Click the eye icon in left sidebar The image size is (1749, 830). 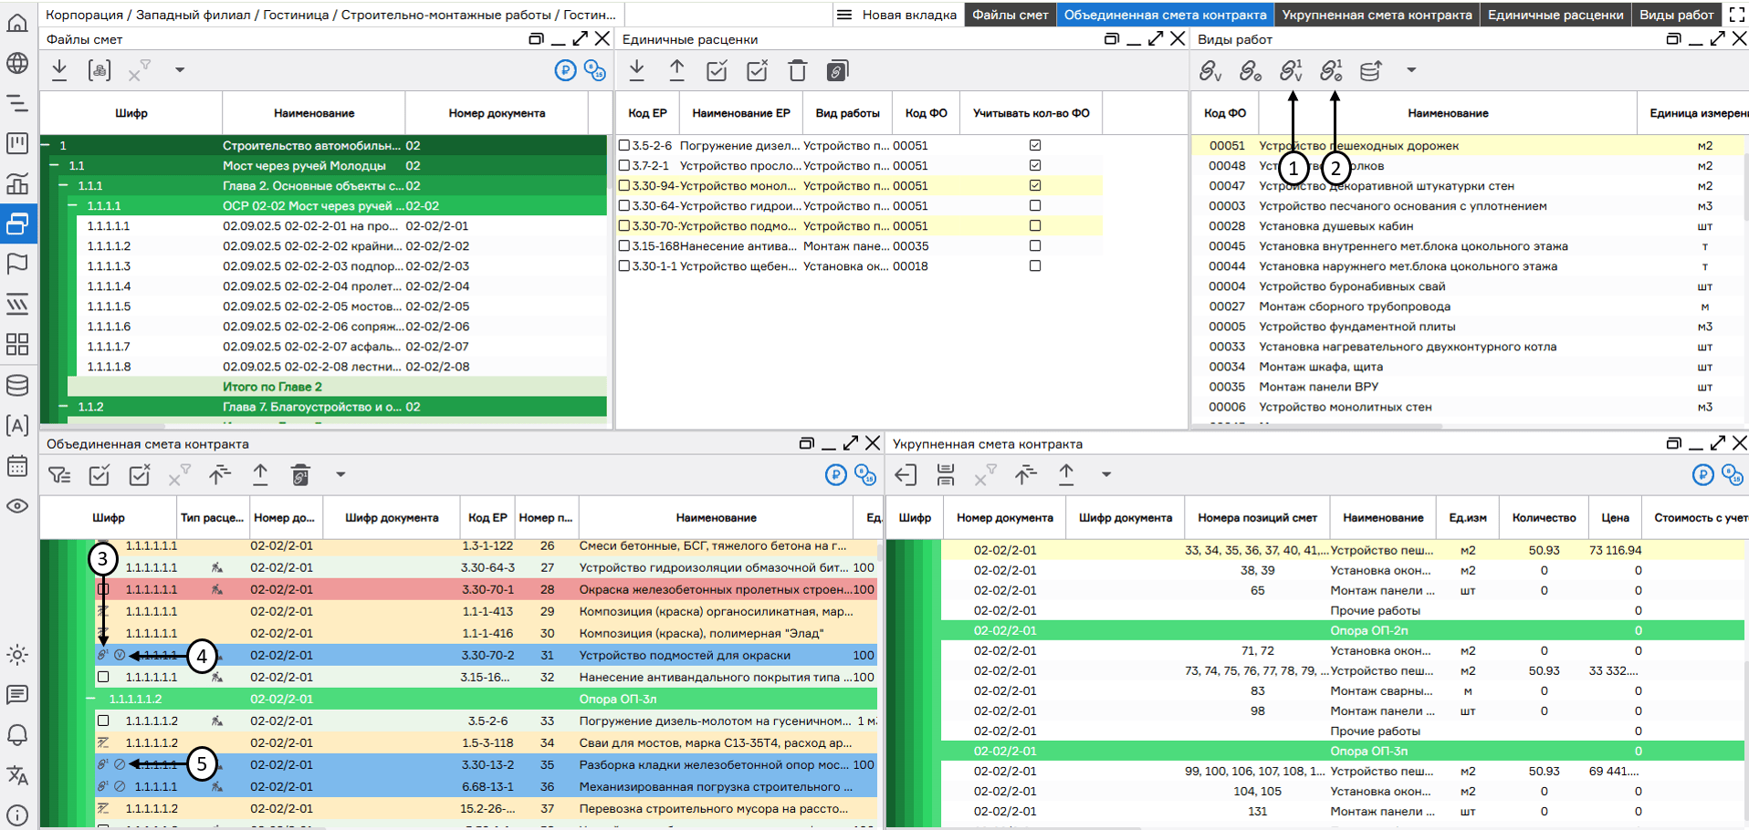coord(17,506)
